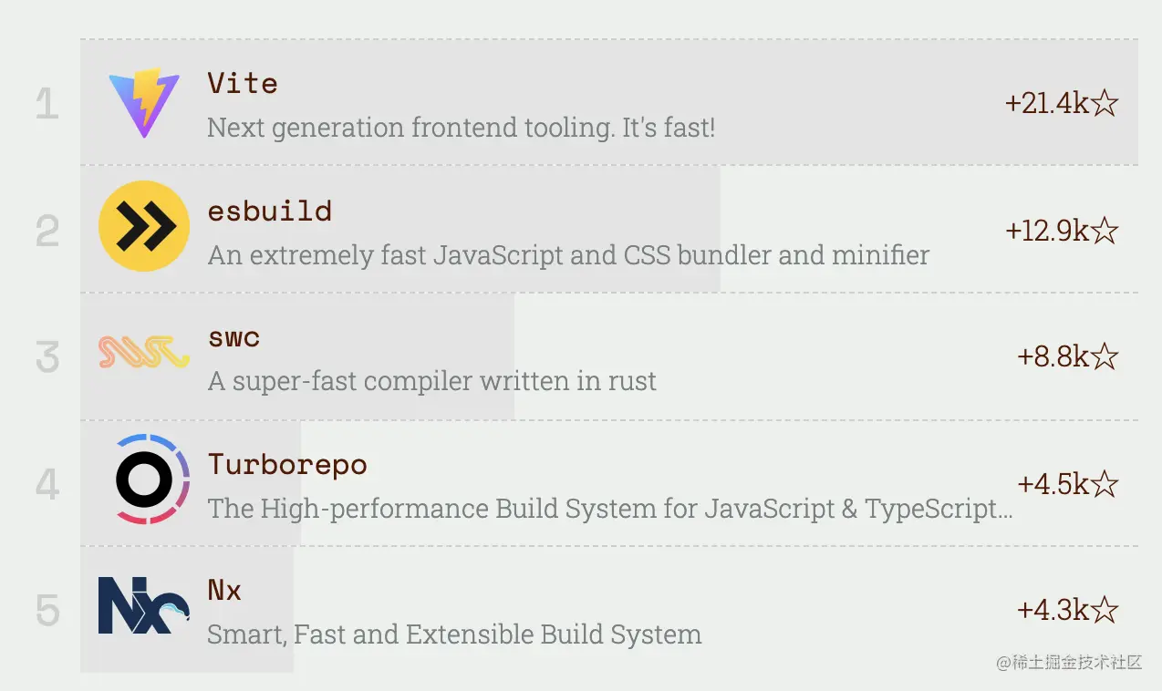
Task: Click the star icon beside +12.9k
Action: [x=1105, y=232]
